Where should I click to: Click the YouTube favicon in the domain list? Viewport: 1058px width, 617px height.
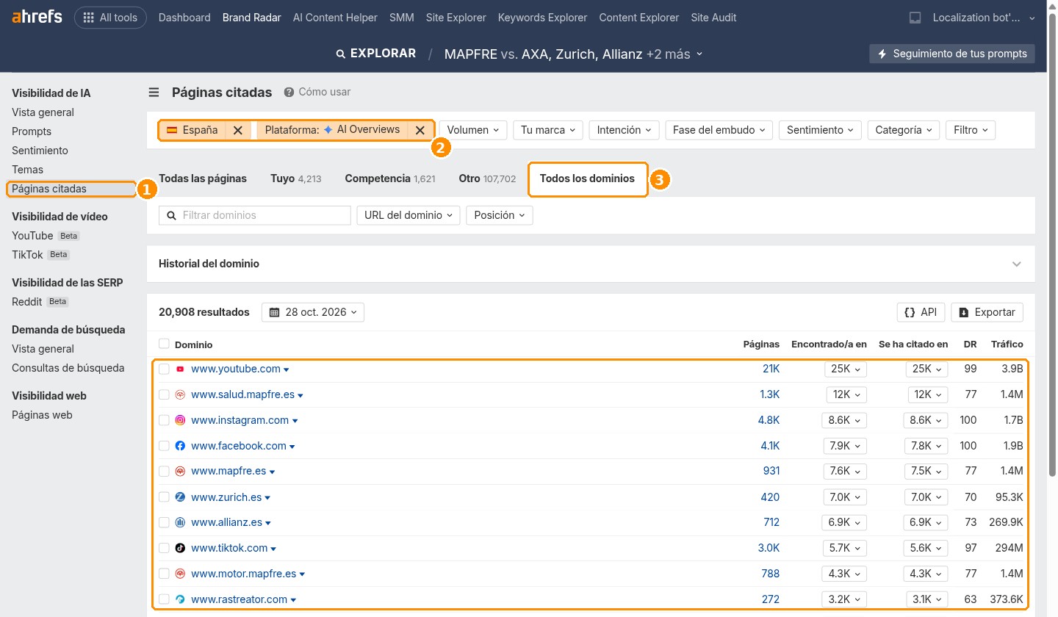tap(180, 369)
